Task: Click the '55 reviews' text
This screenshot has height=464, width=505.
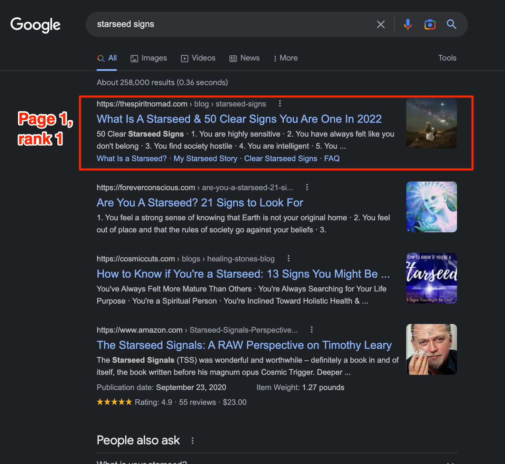Action: (x=197, y=402)
